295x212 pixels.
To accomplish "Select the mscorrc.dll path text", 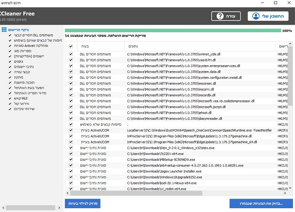I will click(x=170, y=89).
